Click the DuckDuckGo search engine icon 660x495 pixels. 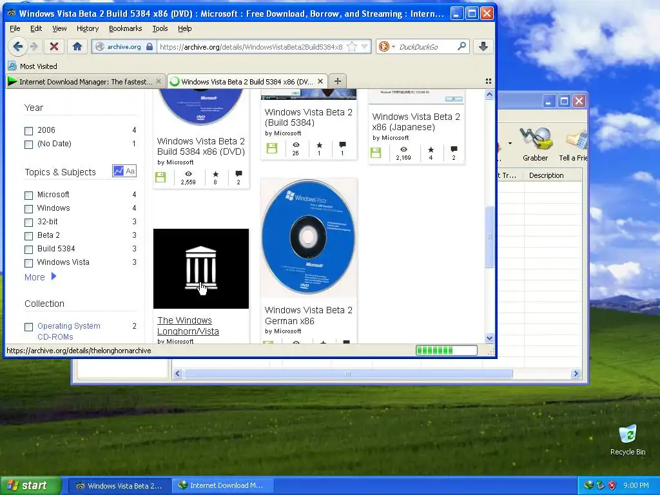click(384, 46)
